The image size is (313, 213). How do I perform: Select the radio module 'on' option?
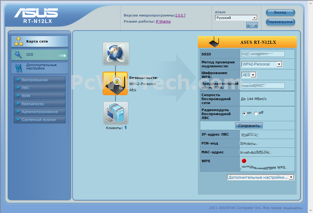pos(244,113)
